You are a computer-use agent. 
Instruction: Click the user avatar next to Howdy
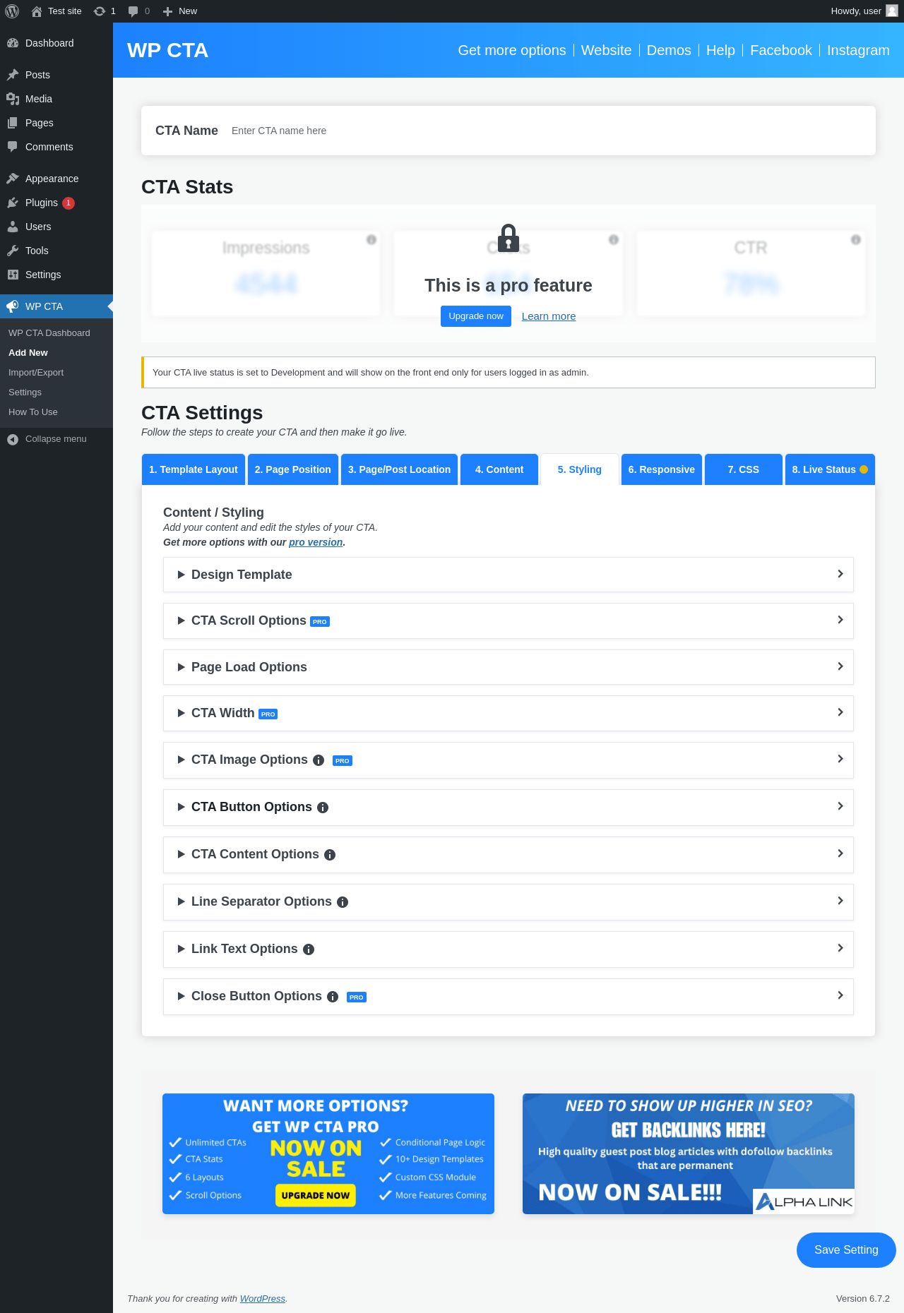click(892, 11)
